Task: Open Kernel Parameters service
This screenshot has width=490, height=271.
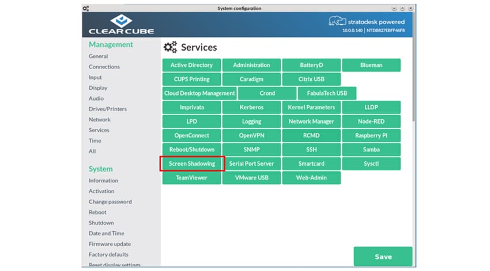Action: [x=311, y=107]
